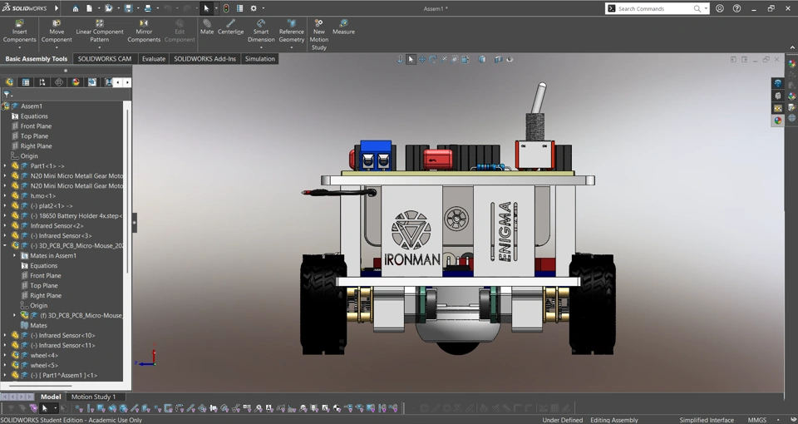798x424 pixels.
Task: Open the Appearances task pane icon
Action: 778,121
